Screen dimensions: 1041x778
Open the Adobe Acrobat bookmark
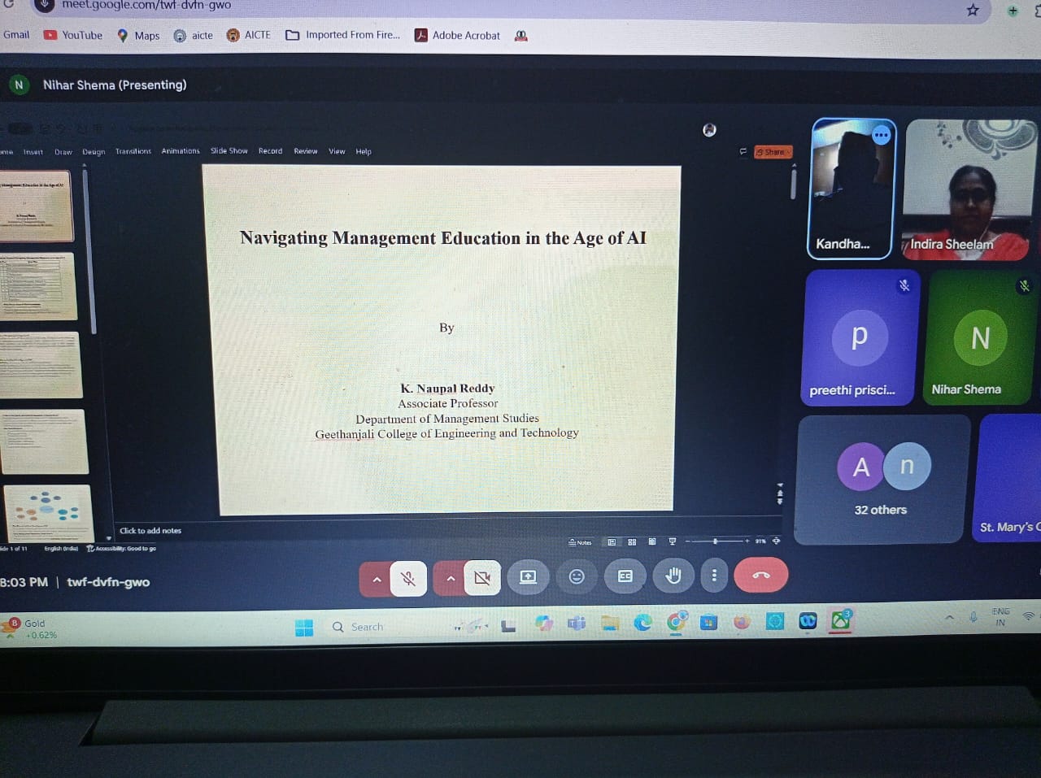click(x=457, y=35)
